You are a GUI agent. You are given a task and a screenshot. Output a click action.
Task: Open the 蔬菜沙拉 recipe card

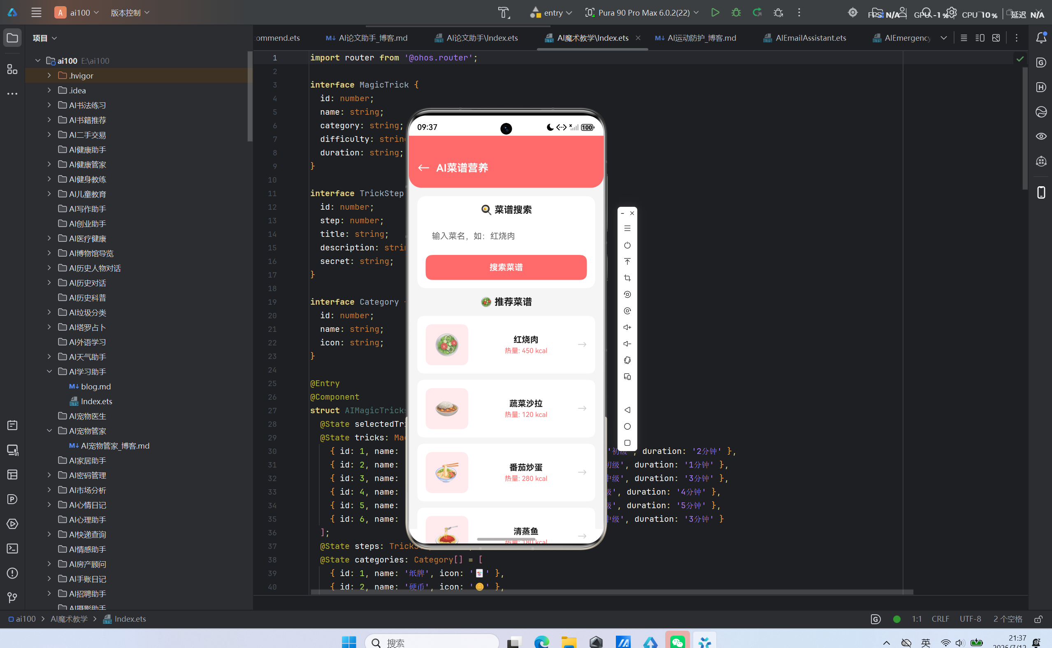click(506, 408)
